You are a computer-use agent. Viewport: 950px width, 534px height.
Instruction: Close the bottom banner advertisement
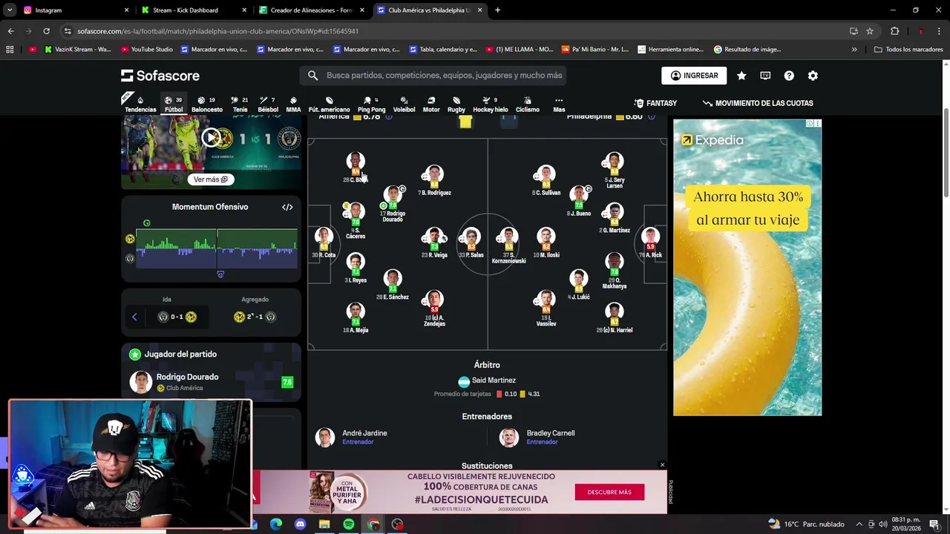(662, 465)
